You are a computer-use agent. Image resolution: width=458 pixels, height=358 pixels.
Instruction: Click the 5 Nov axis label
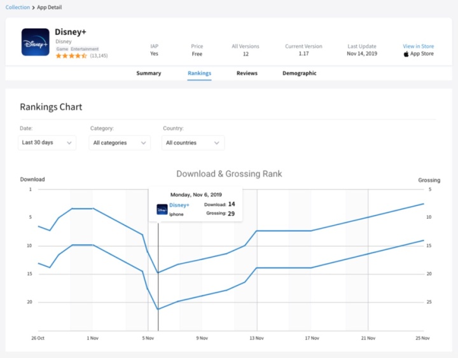[148, 338]
